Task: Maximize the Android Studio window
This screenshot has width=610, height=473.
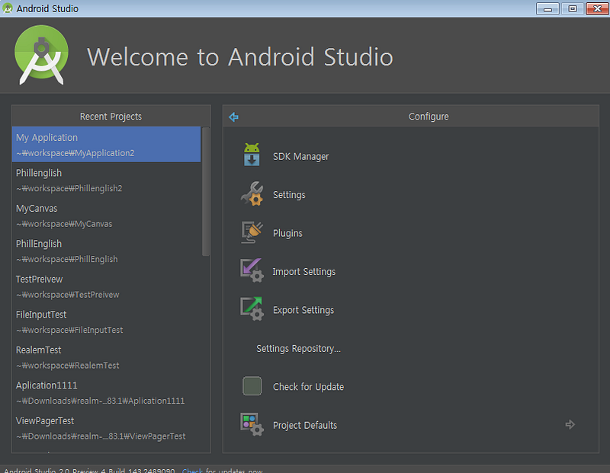Action: (x=573, y=8)
